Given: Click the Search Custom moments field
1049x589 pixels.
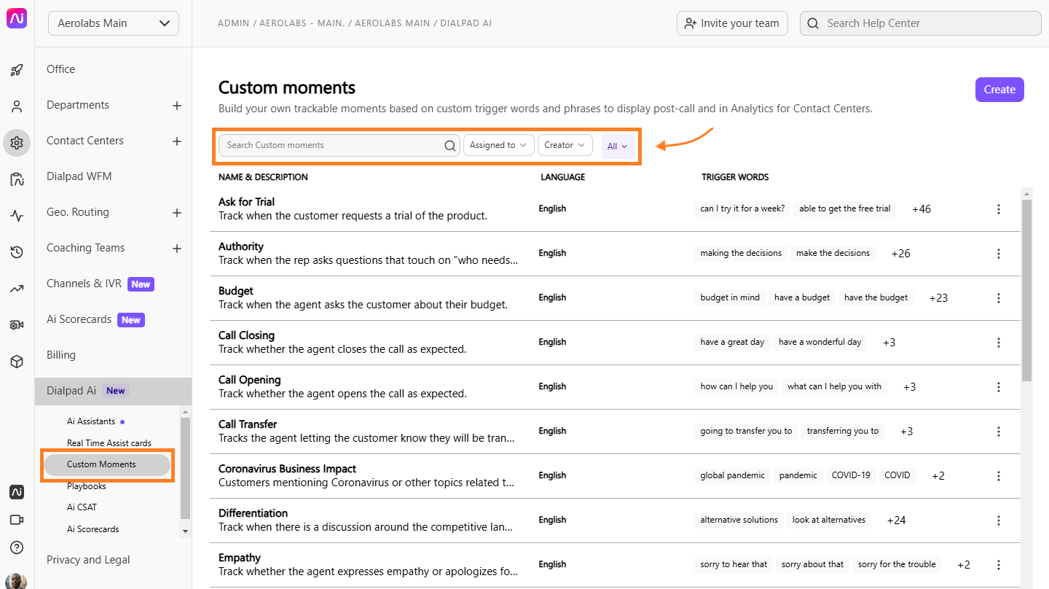Looking at the screenshot, I should 339,145.
